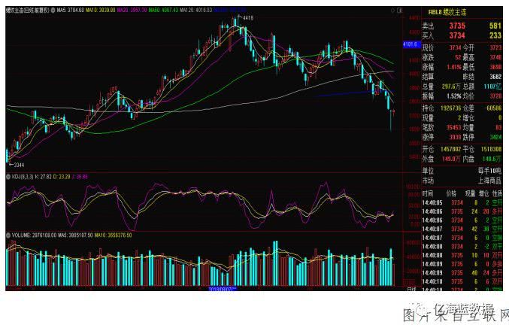Click the small icon before the VOLUME label
The height and width of the screenshot is (331, 509).
8,235
